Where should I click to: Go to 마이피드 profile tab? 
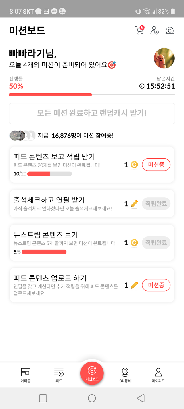(158, 375)
